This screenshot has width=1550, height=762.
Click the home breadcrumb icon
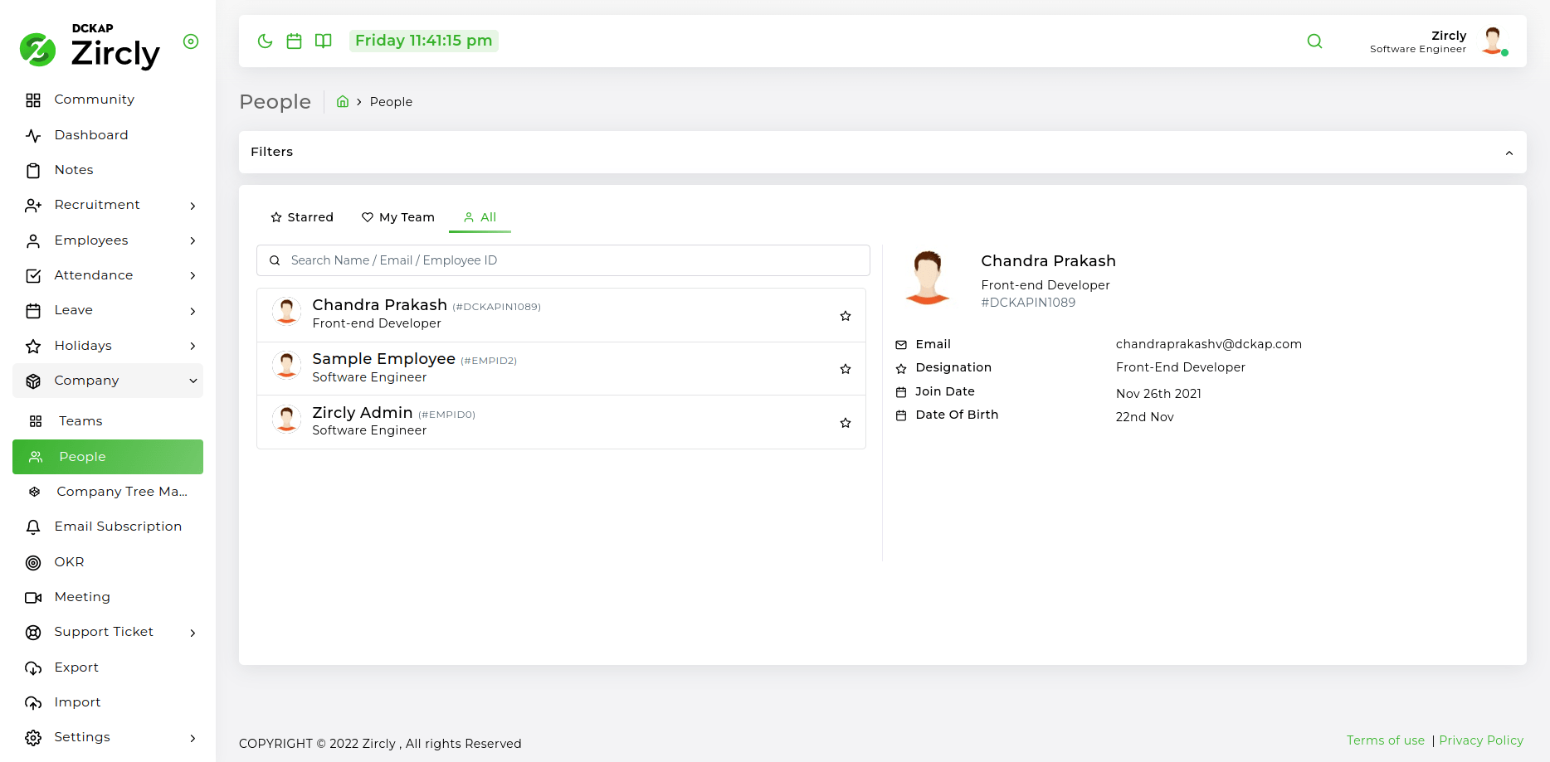[342, 102]
